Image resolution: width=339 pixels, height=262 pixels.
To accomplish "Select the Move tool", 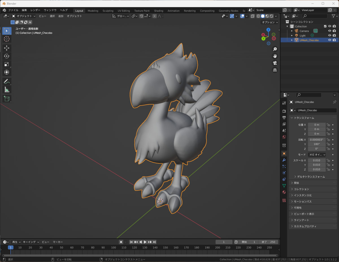I will (7, 48).
